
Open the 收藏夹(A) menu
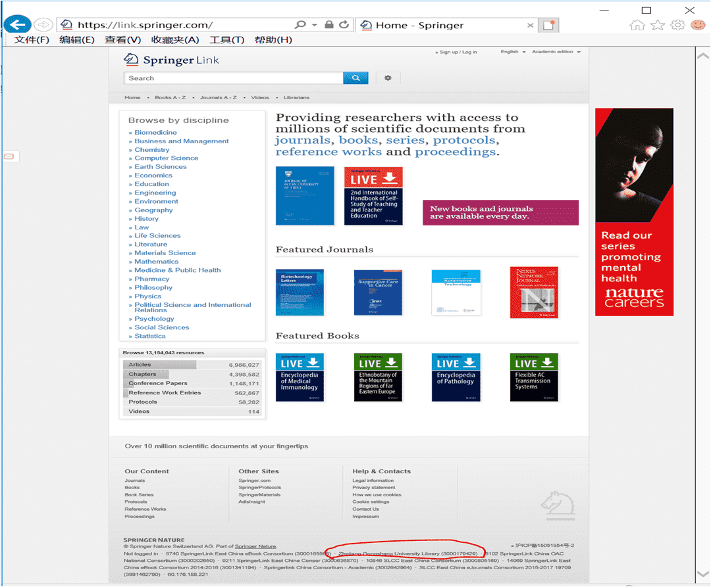point(174,40)
